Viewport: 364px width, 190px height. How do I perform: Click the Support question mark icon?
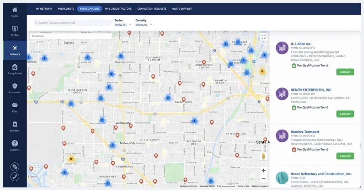coord(15,143)
